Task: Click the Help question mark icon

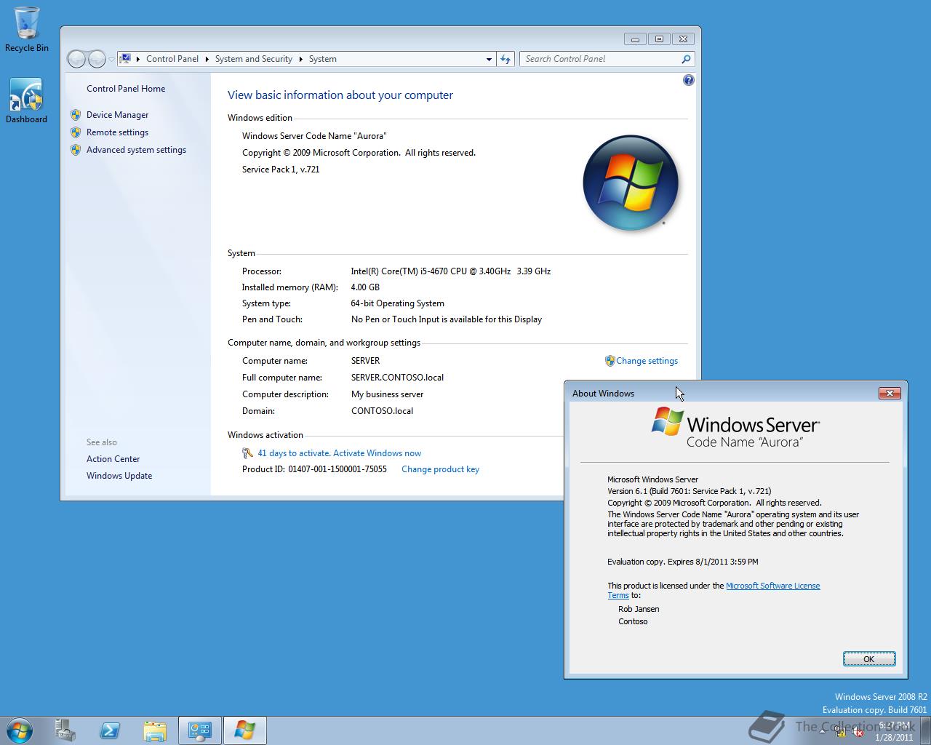Action: 688,80
